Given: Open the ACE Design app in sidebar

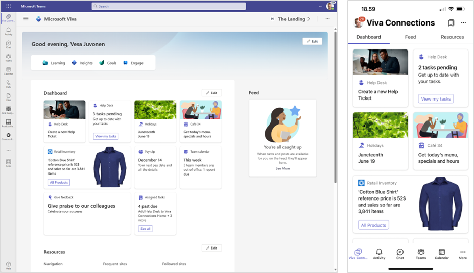Looking at the screenshot, I should click(9, 110).
